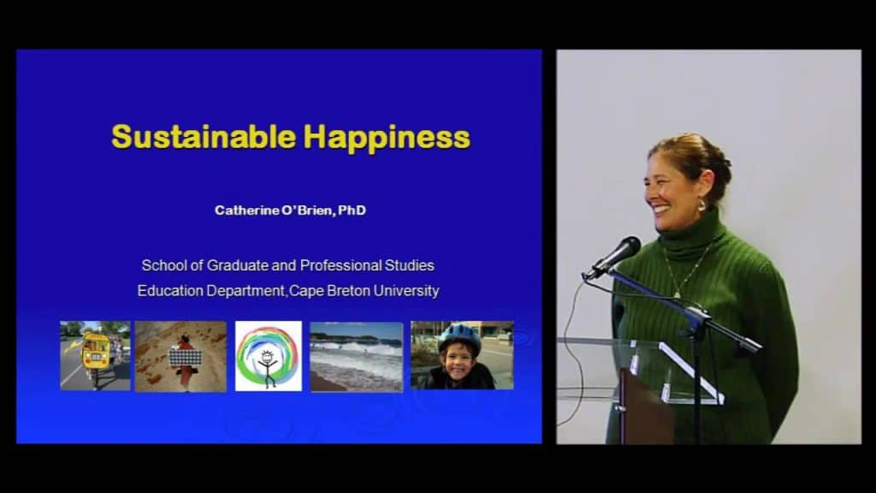Open the ocean waves beach photo
This screenshot has height=493, width=876.
pyautogui.click(x=356, y=355)
